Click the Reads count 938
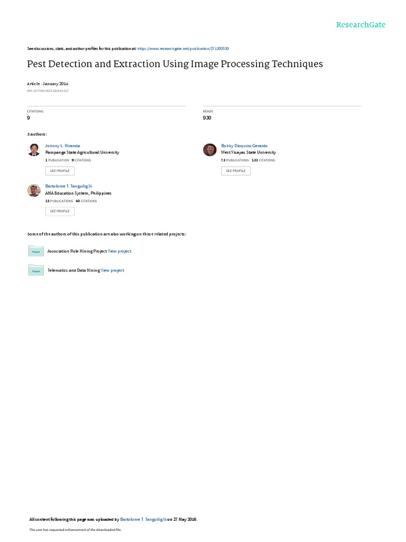406x542 pixels. click(x=207, y=118)
